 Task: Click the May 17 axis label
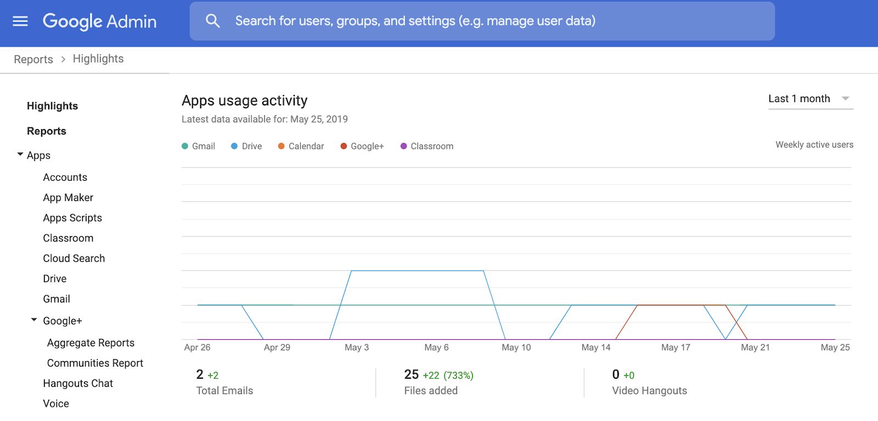click(x=676, y=347)
